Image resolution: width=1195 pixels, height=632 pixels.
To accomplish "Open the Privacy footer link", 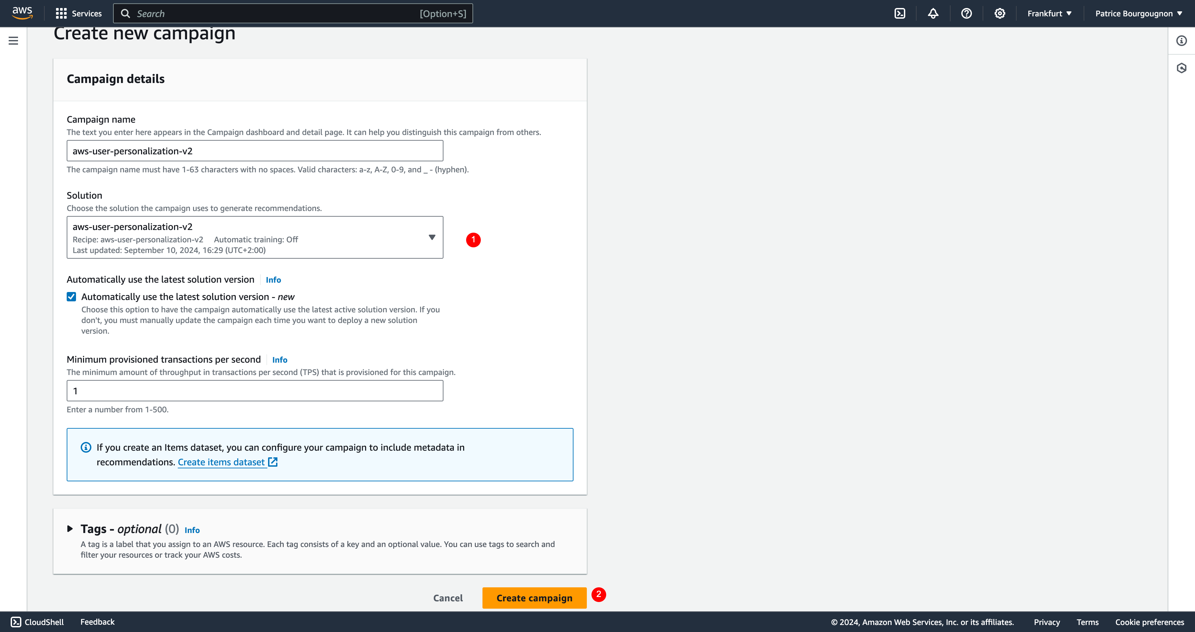I will (1047, 622).
